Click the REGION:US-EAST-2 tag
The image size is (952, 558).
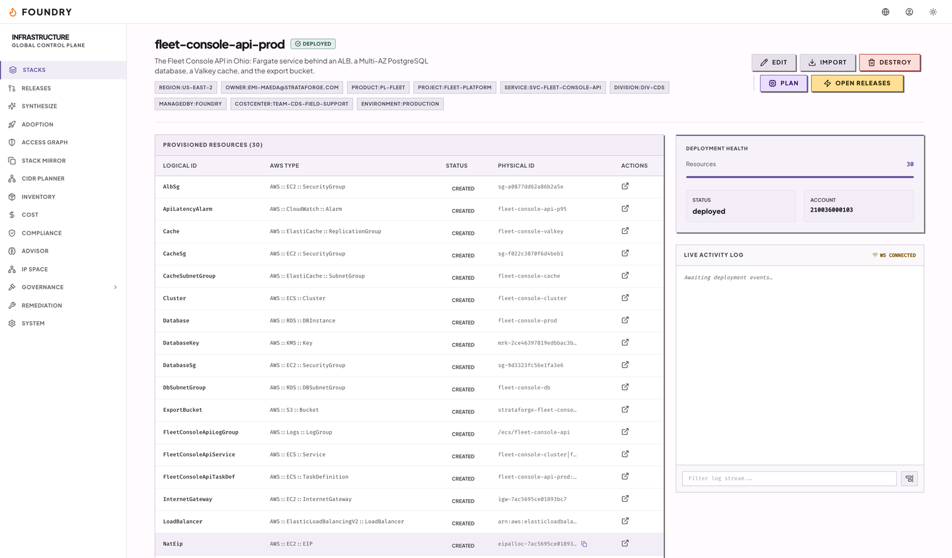186,87
